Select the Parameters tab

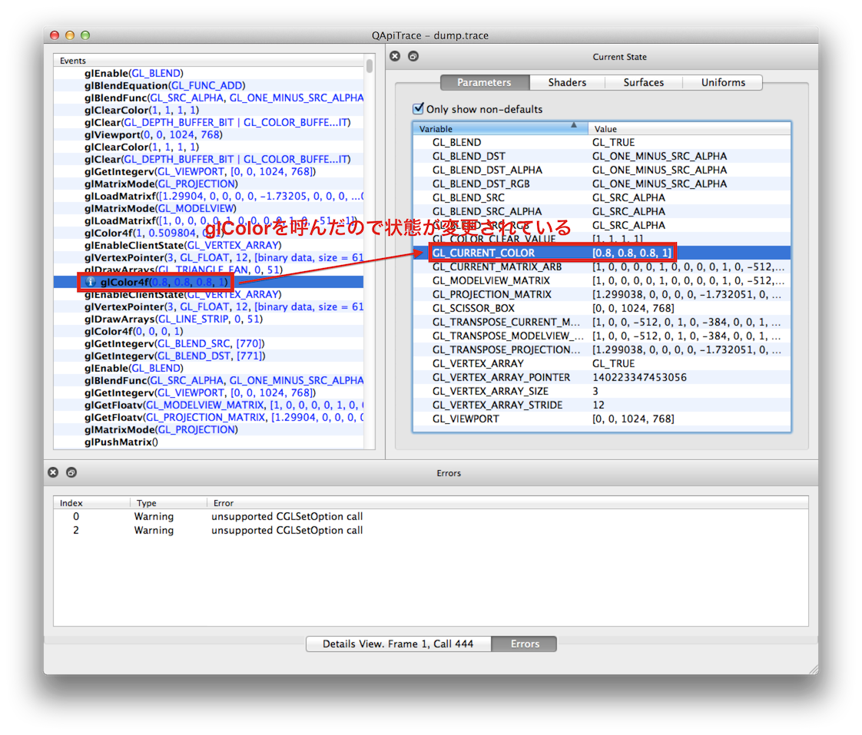[x=485, y=82]
